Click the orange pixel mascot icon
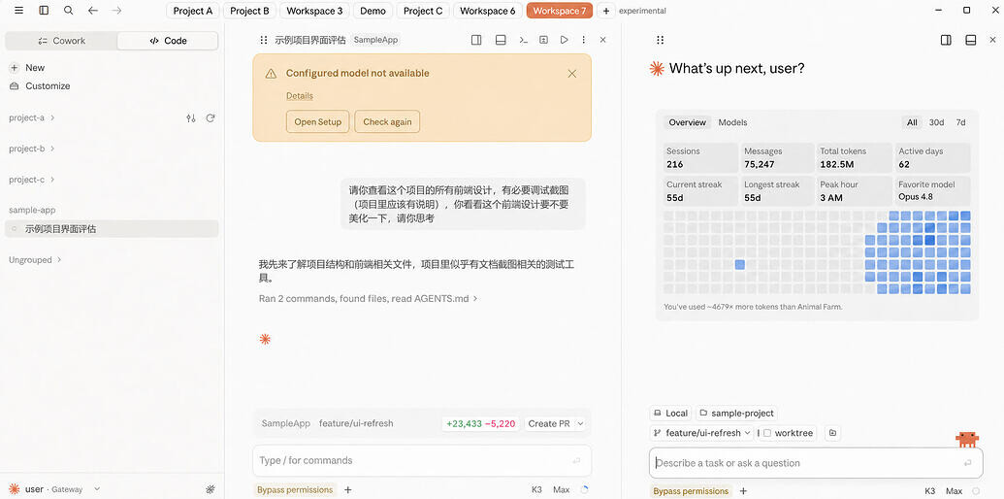Image resolution: width=1004 pixels, height=499 pixels. [x=967, y=440]
